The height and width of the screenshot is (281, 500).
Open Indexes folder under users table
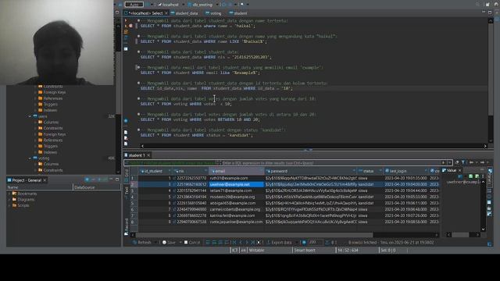coord(47,152)
